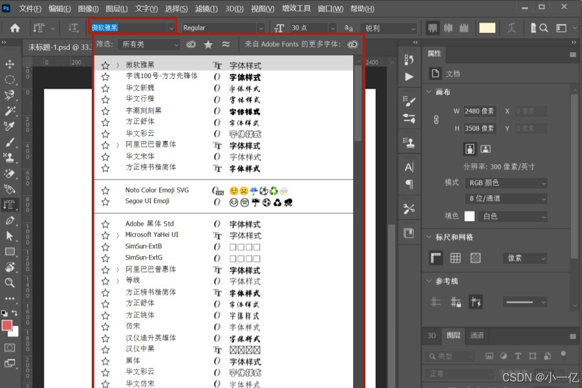Switch to the 通道 tab

[x=477, y=335]
